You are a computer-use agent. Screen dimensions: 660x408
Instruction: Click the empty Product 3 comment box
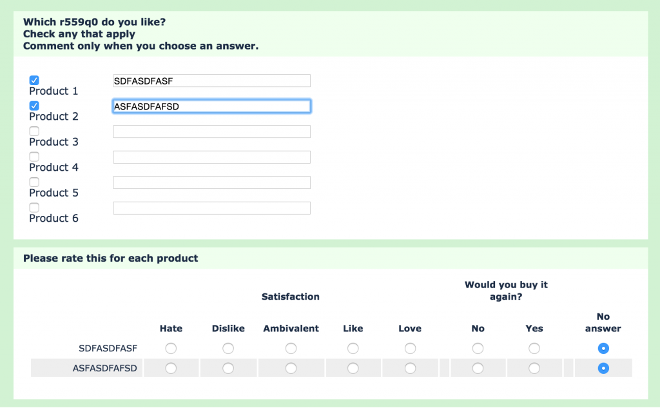pos(211,131)
